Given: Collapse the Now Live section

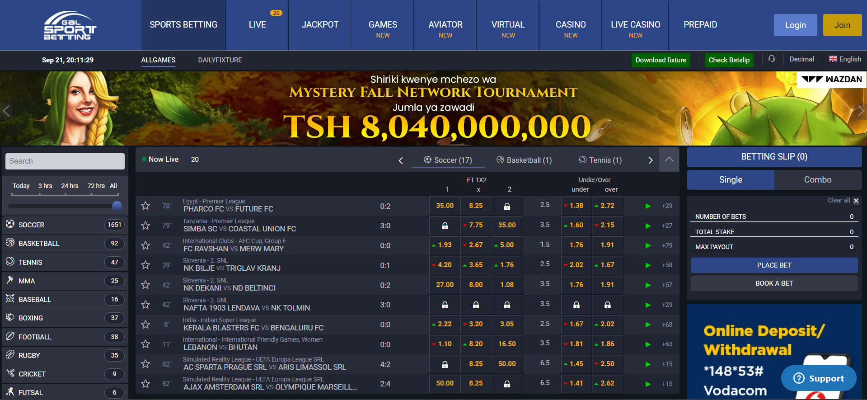Looking at the screenshot, I should coord(669,160).
